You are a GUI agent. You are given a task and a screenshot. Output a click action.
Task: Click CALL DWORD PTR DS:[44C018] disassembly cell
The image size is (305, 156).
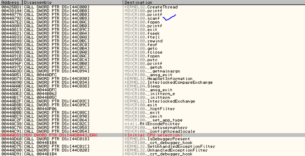[57, 139]
